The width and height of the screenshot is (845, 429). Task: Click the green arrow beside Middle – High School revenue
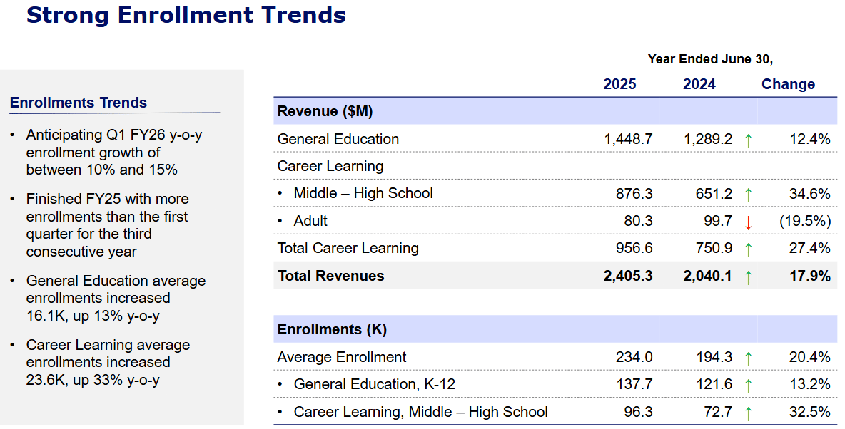click(x=748, y=195)
